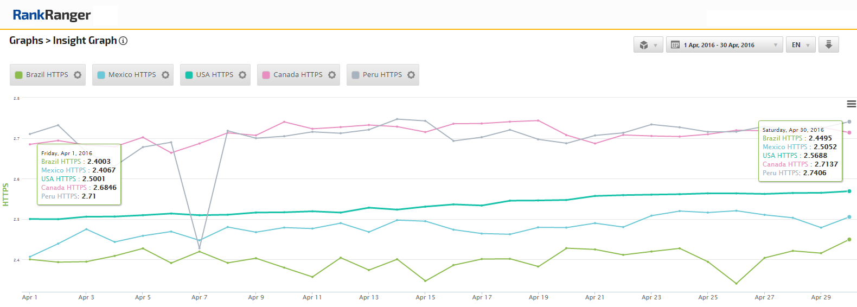Click the Graphs breadcrumb link
The image size is (857, 307).
pos(25,41)
